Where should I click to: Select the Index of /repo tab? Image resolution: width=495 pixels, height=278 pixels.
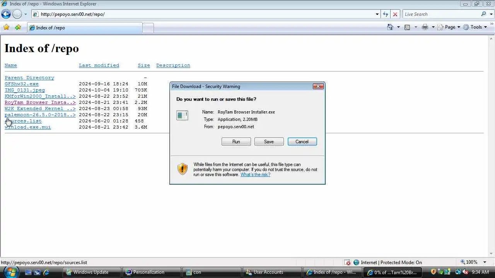[85, 28]
